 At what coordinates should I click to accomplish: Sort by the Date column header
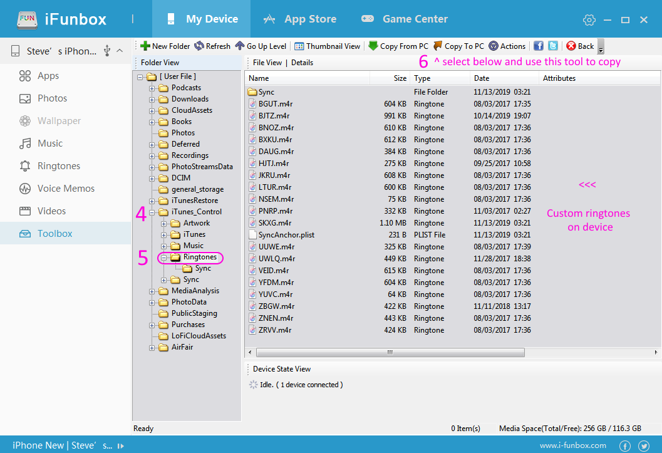(504, 78)
